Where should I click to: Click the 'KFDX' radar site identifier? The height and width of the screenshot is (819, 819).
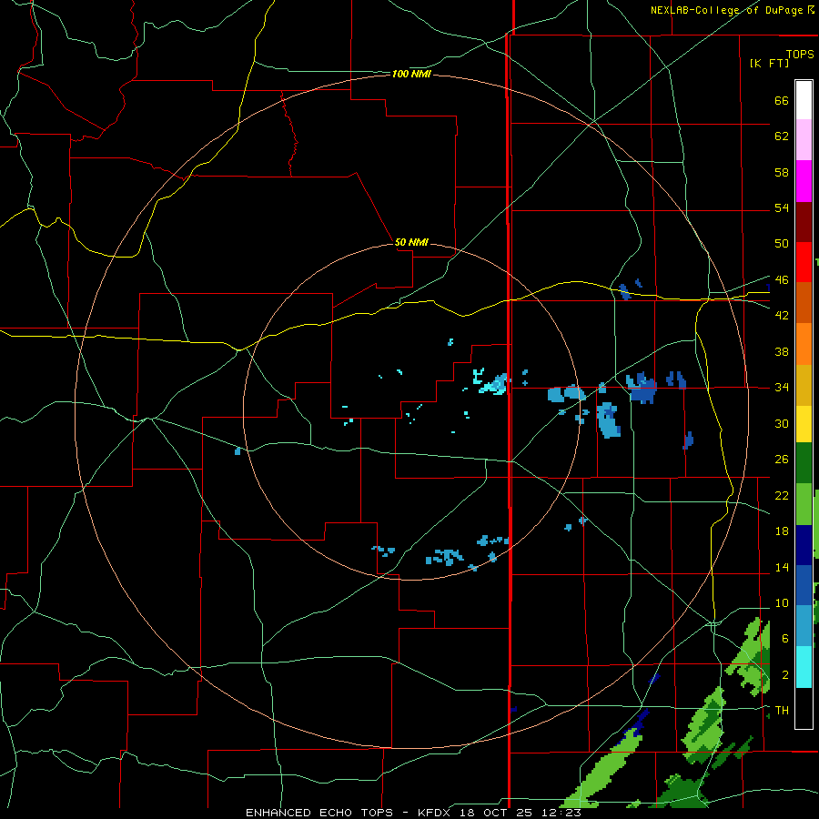tap(433, 813)
